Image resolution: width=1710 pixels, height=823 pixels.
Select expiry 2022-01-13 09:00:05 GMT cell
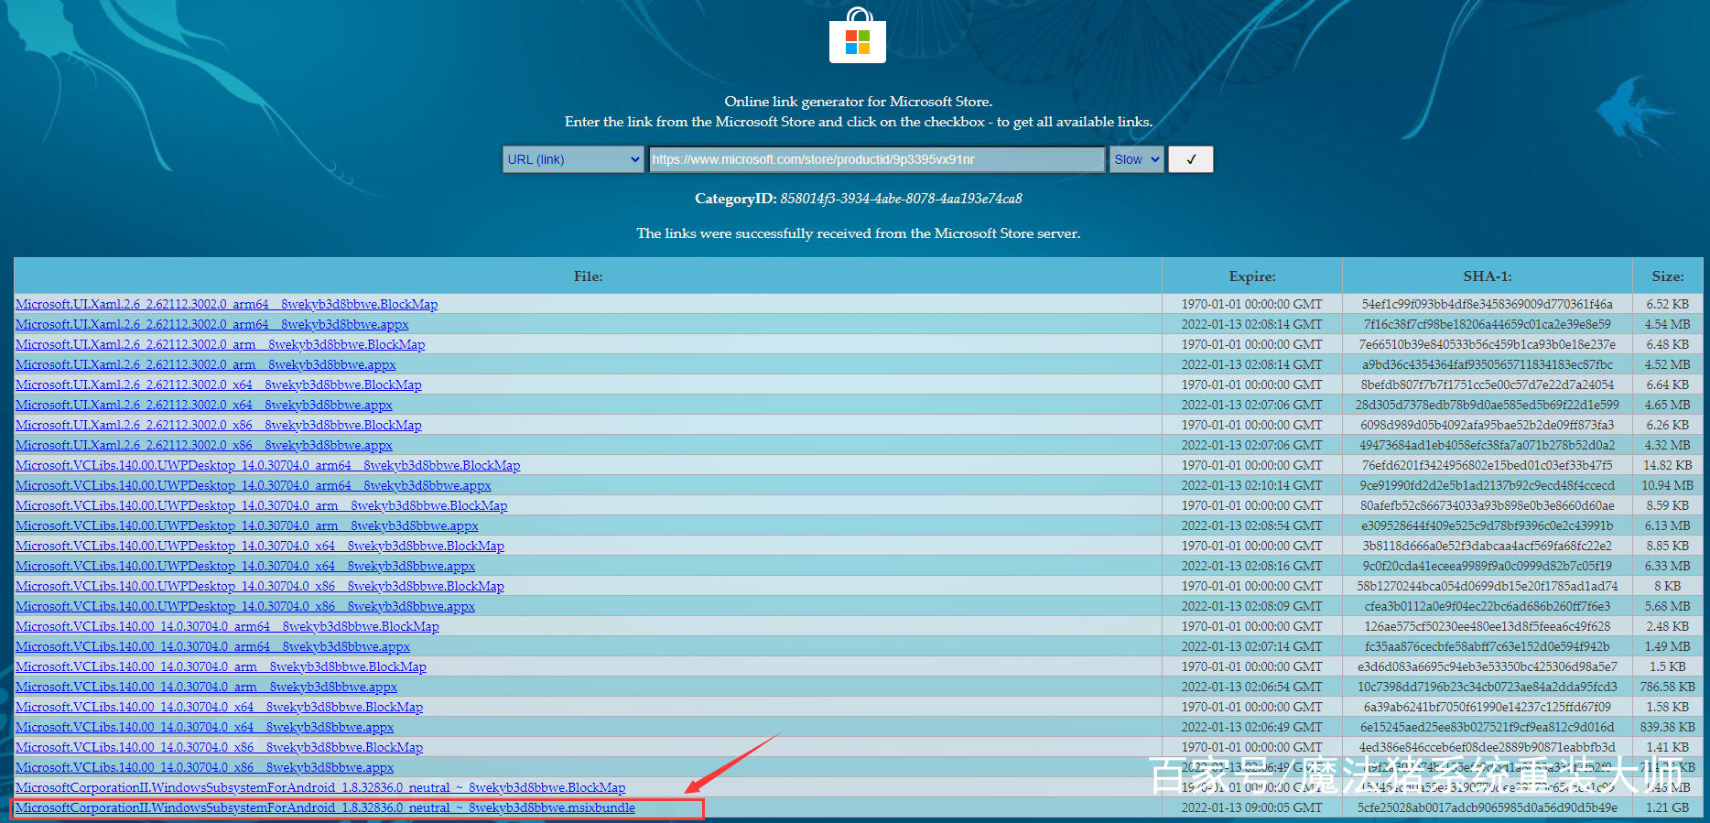click(1251, 807)
